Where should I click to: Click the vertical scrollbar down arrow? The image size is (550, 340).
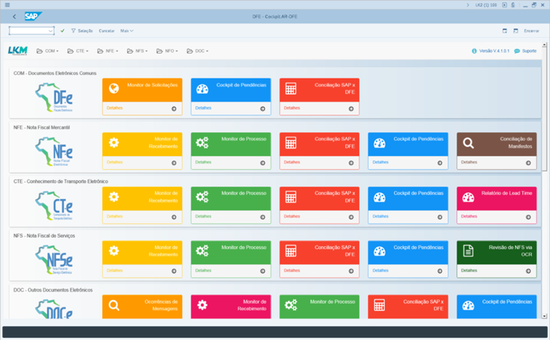click(x=544, y=316)
